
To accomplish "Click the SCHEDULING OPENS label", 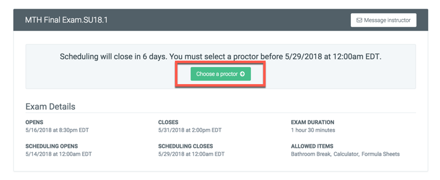I will point(52,146).
